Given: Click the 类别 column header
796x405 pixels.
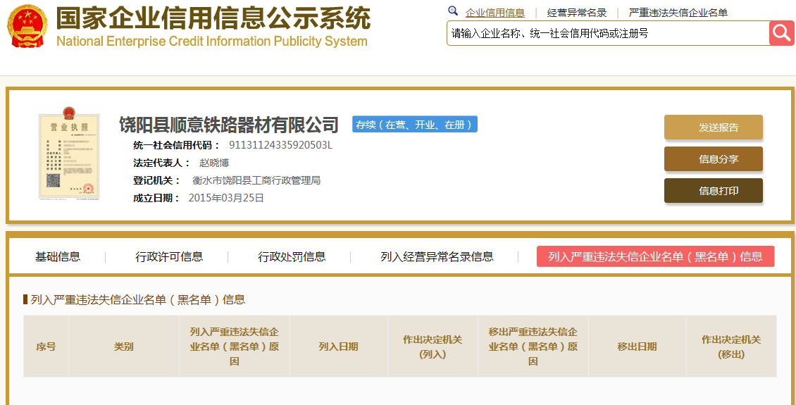Looking at the screenshot, I should click(124, 347).
